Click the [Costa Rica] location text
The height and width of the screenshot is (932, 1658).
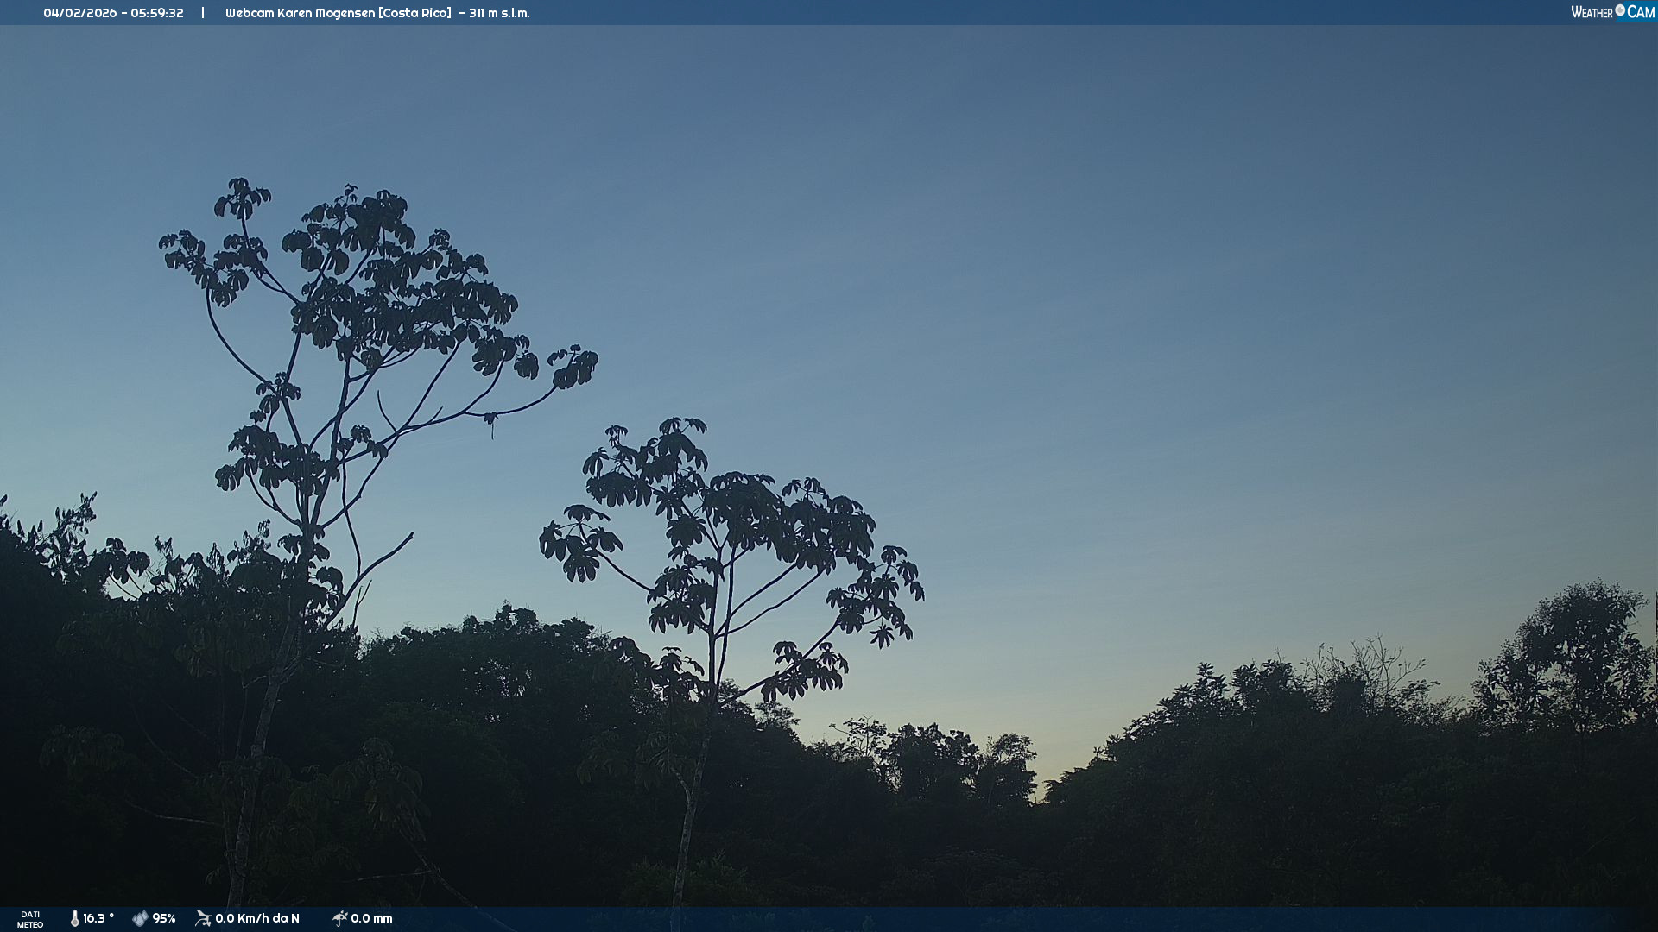(414, 13)
